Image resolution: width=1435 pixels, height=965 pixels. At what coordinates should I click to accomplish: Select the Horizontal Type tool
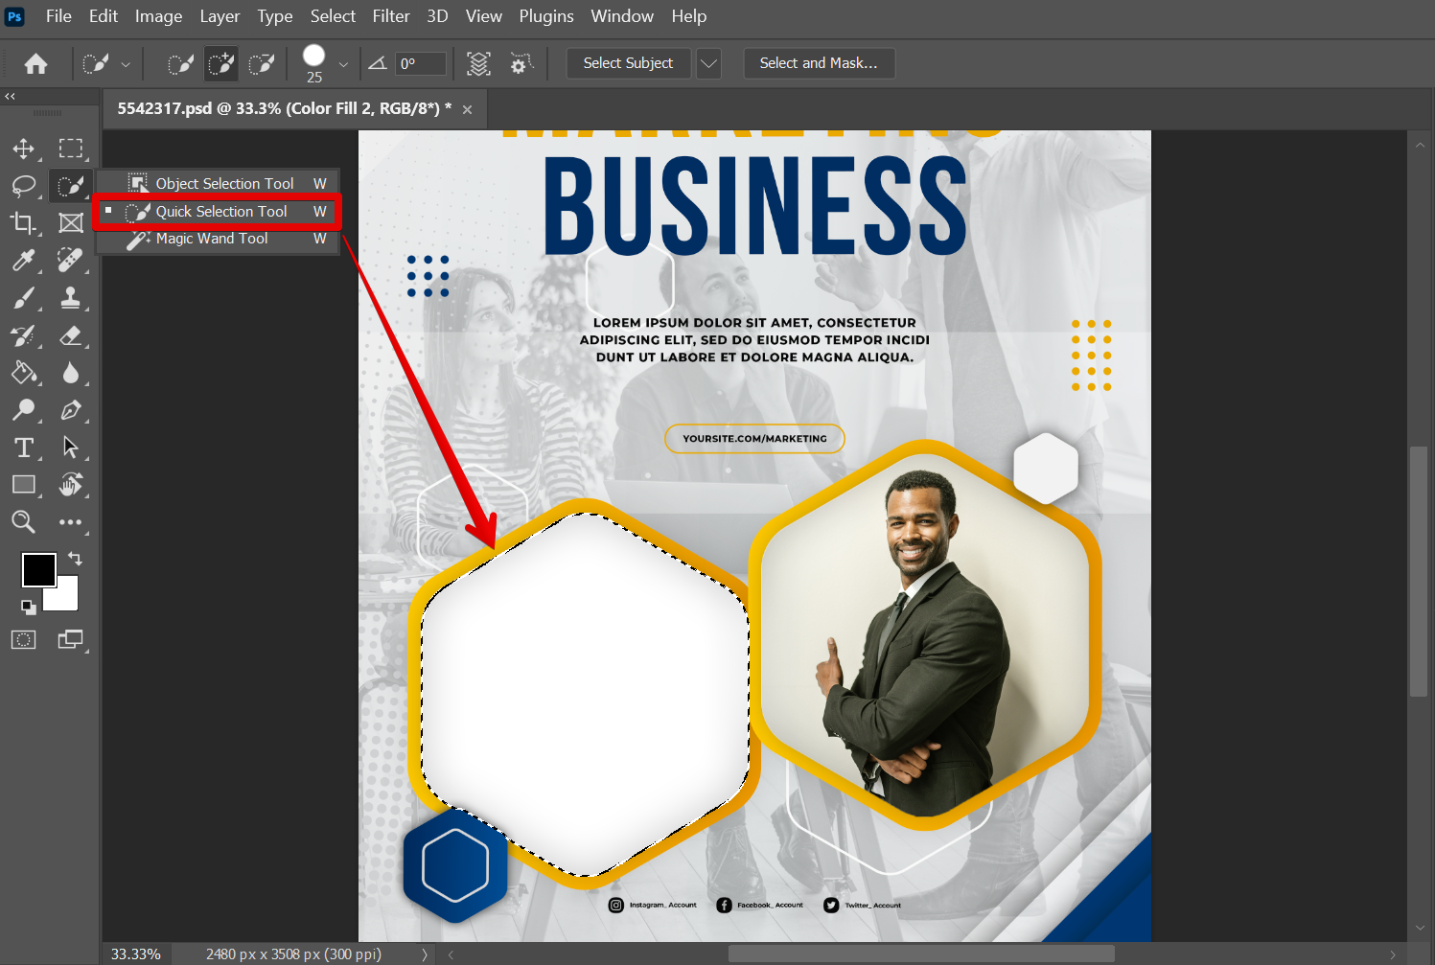[x=23, y=448]
